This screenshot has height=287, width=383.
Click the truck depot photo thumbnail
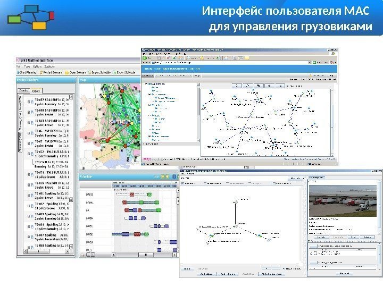(343, 201)
